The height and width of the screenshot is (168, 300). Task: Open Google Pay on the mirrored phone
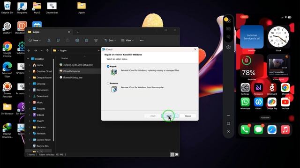tap(272, 104)
